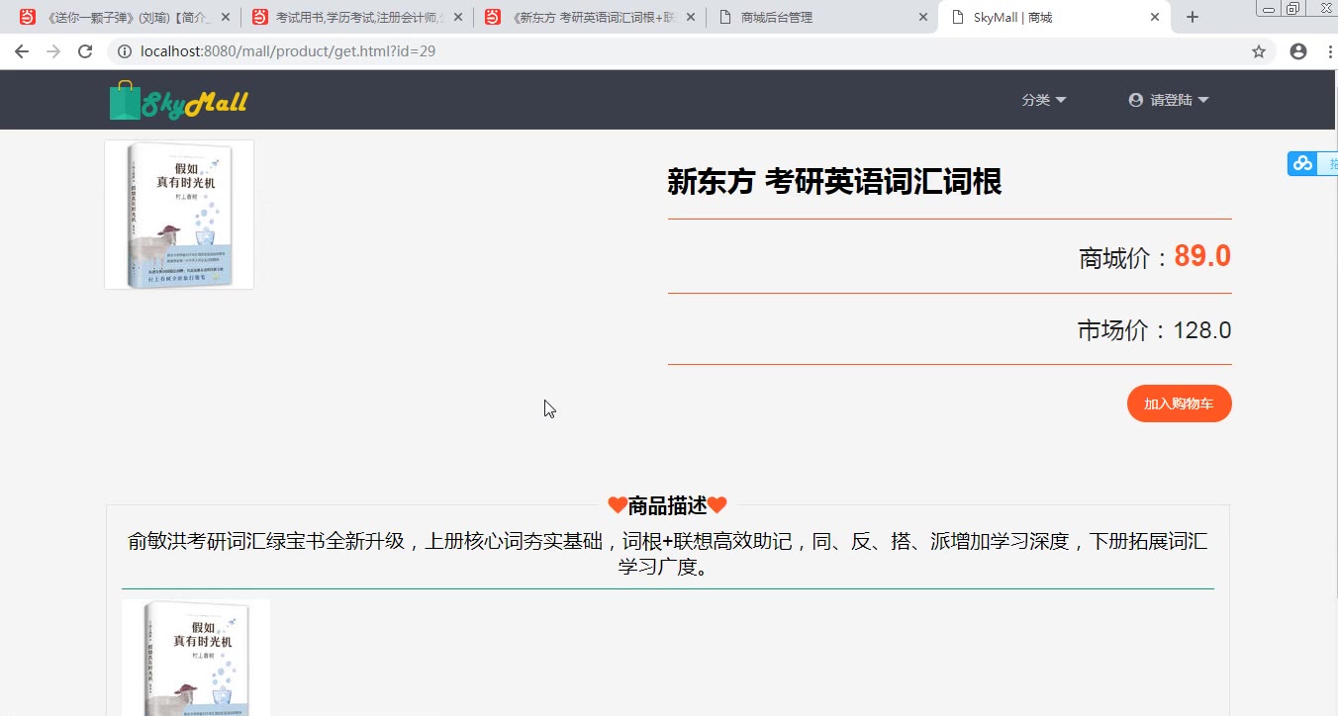Click the site info icon in address bar

125,51
